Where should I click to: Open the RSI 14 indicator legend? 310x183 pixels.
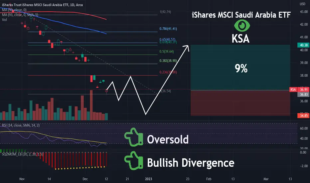pyautogui.click(x=21, y=125)
